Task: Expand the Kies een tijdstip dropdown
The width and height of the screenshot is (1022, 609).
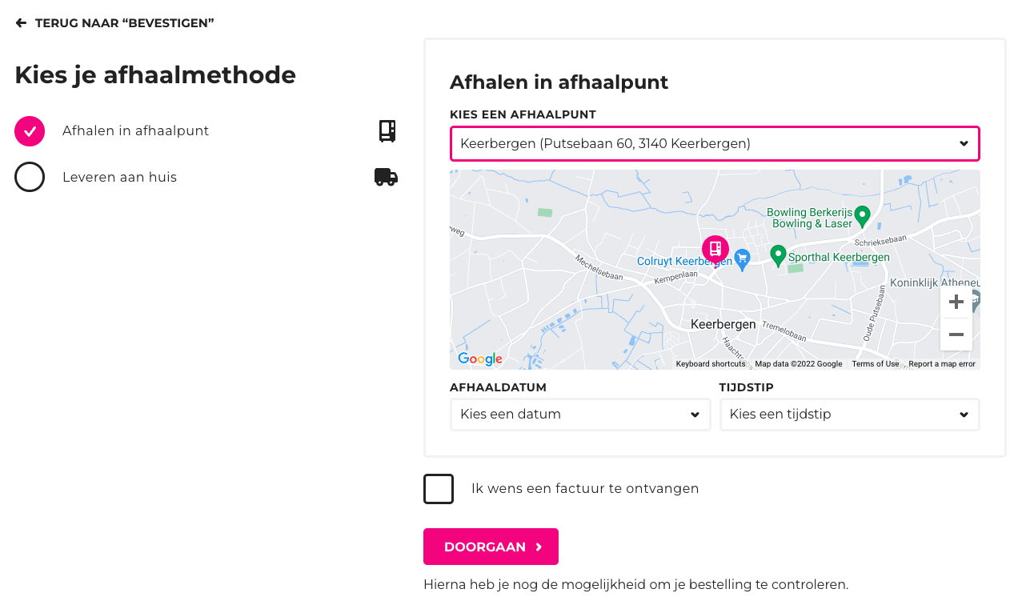Action: [849, 415]
